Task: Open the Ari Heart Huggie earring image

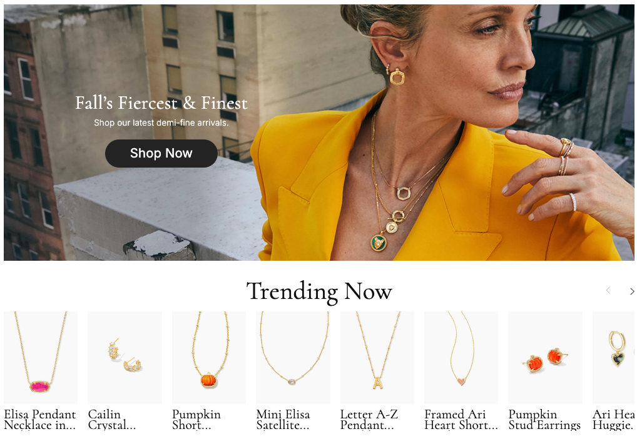Action: [x=614, y=358]
